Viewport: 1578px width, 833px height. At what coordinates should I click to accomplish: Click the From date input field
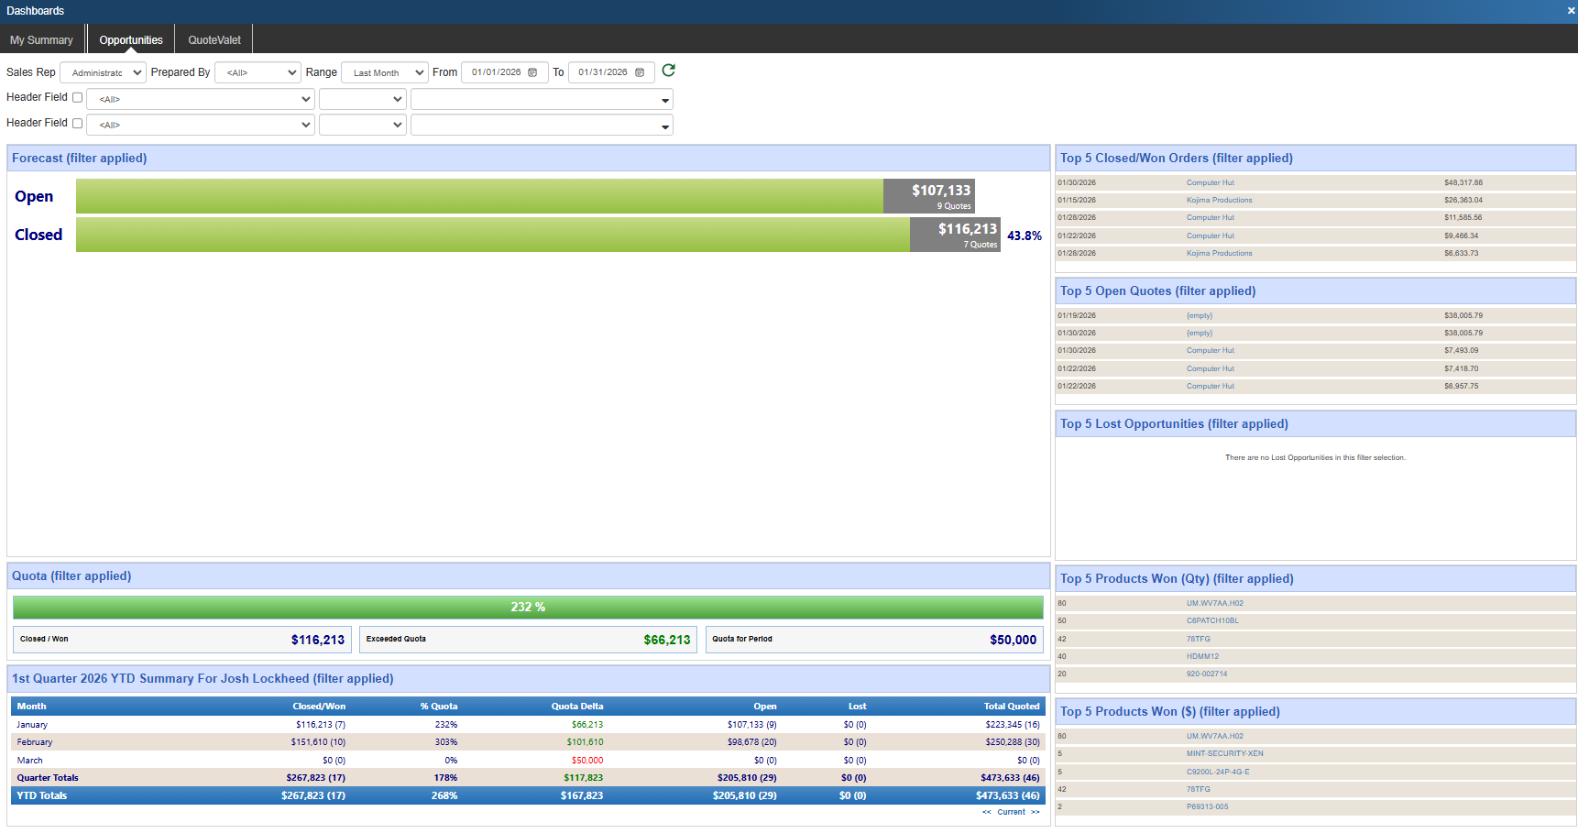tap(496, 72)
